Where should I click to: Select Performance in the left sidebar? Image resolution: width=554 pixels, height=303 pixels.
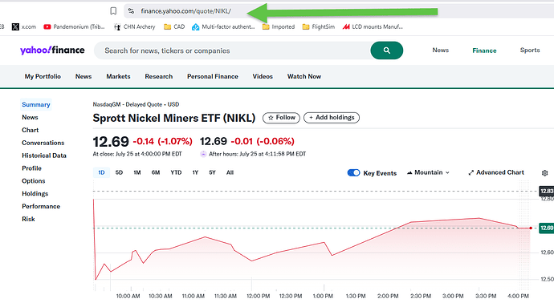(x=41, y=206)
